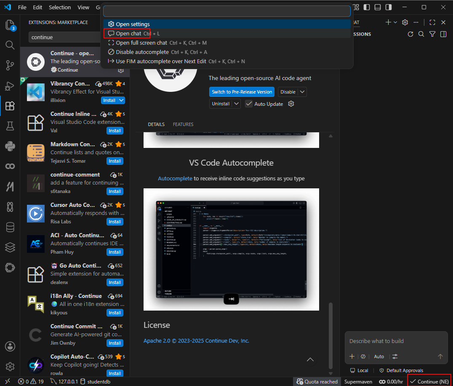Open extension settings gear beside Auto Update

[291, 104]
